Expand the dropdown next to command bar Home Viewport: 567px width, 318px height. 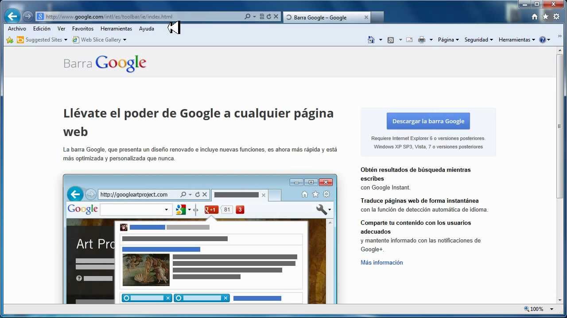pyautogui.click(x=381, y=40)
